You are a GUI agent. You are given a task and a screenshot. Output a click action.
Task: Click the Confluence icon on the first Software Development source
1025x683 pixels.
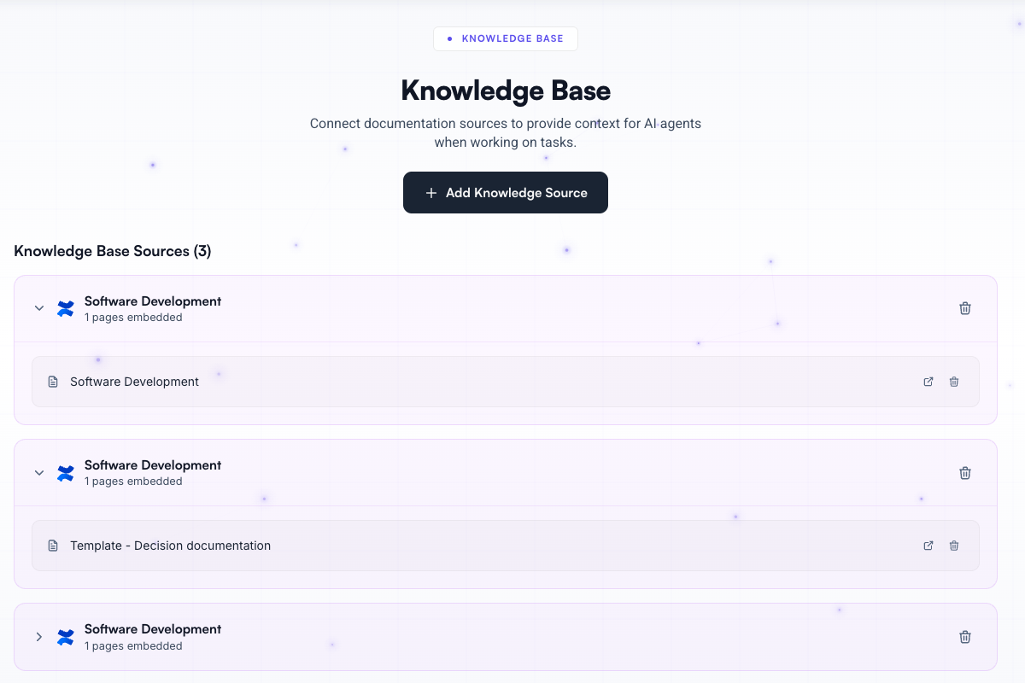click(x=65, y=308)
